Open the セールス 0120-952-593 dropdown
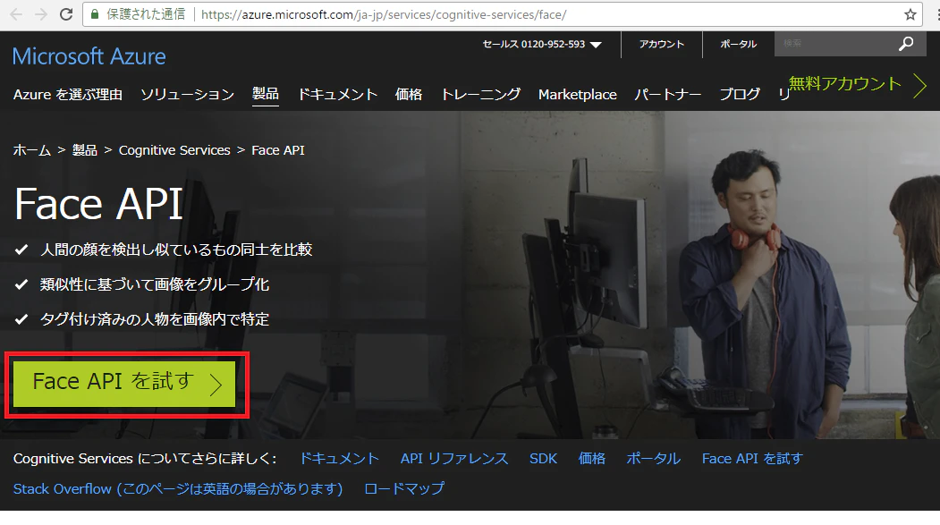 click(542, 45)
